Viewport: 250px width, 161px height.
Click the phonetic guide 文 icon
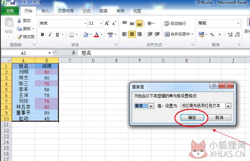110,34
